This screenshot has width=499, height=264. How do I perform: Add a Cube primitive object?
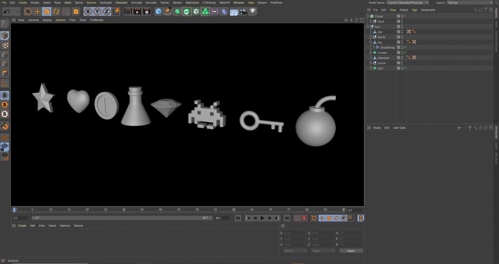click(x=158, y=12)
